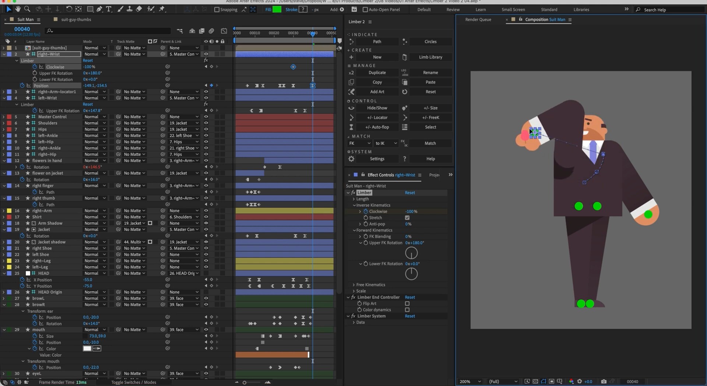707x386 pixels.
Task: Select the Pen tool
Action: click(99, 9)
